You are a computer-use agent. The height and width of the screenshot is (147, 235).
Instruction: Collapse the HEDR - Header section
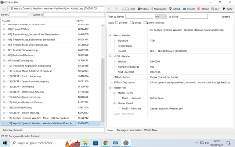click(110, 56)
